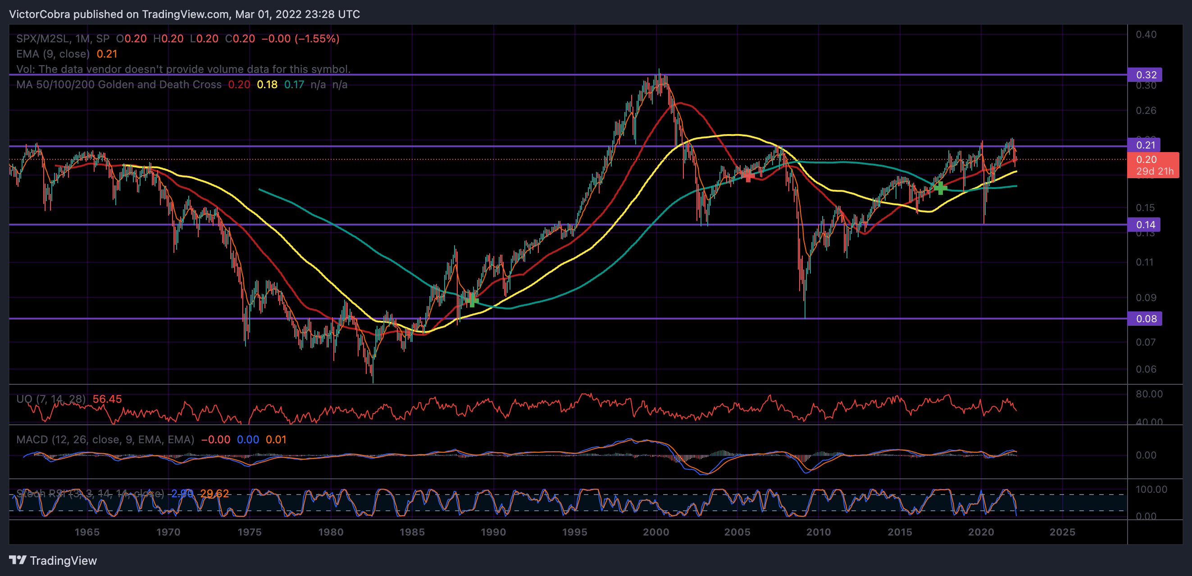The width and height of the screenshot is (1192, 576).
Task: Click the 0.26 price scale value
Action: tap(1146, 111)
